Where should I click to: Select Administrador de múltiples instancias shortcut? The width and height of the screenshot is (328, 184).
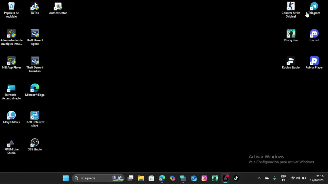(11, 37)
